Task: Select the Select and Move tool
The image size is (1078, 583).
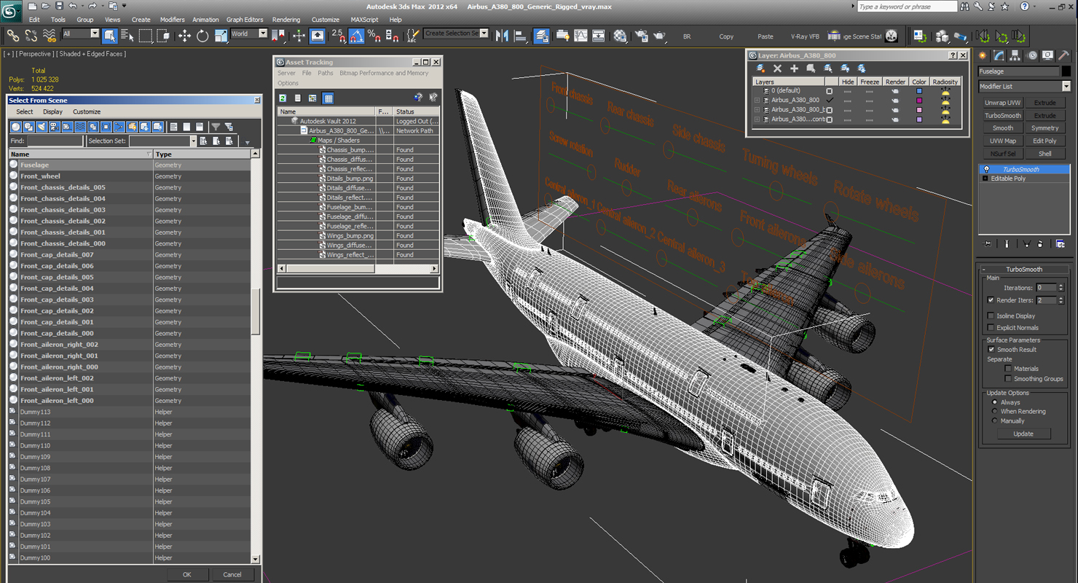Action: pyautogui.click(x=184, y=35)
